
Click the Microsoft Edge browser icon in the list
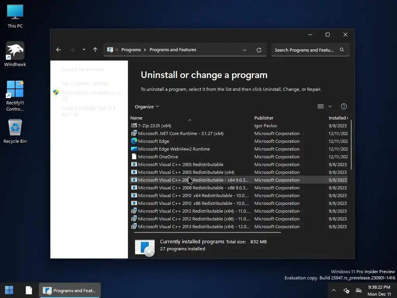pos(134,141)
